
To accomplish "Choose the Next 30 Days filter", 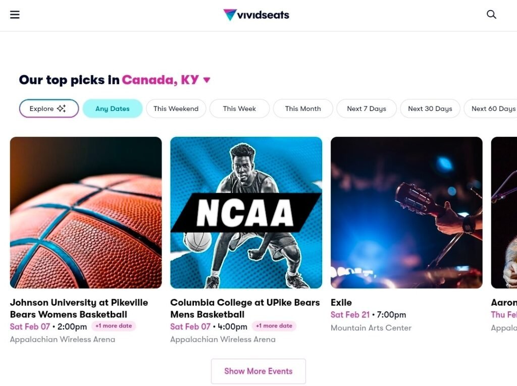I will pyautogui.click(x=430, y=108).
